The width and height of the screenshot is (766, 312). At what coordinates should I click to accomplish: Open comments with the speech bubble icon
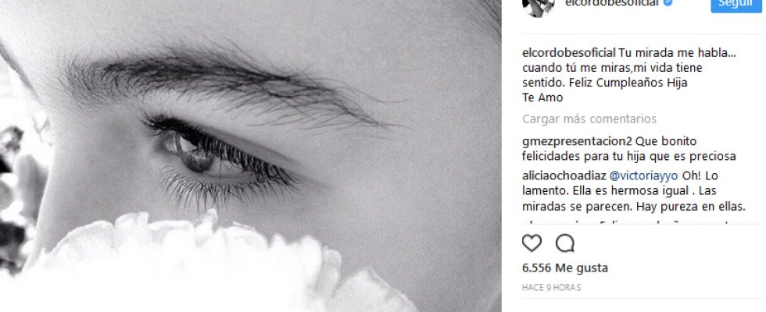pos(564,243)
